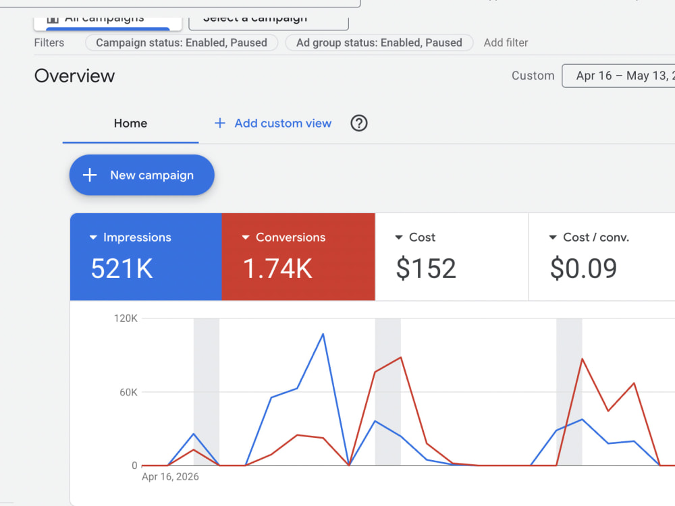This screenshot has width=675, height=506.
Task: Click the Overview heading
Action: pyautogui.click(x=74, y=76)
